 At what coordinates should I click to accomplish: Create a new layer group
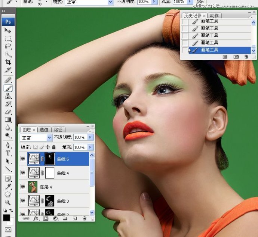(65, 218)
